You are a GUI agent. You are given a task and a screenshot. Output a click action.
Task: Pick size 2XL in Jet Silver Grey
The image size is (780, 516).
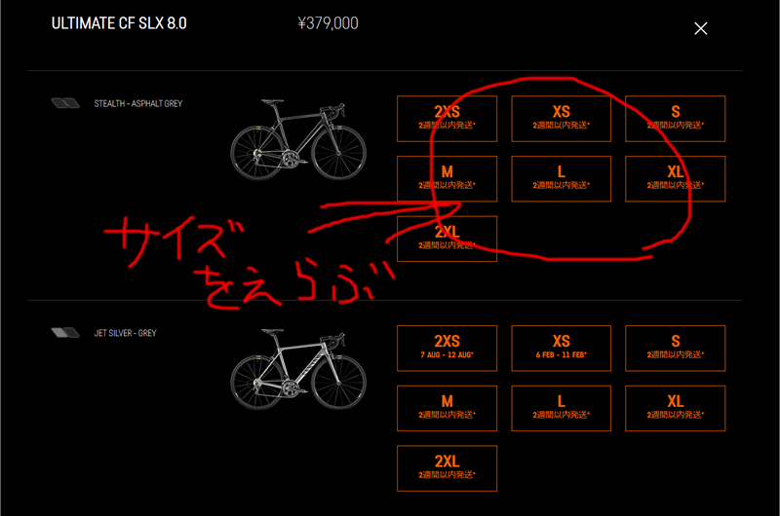(447, 468)
